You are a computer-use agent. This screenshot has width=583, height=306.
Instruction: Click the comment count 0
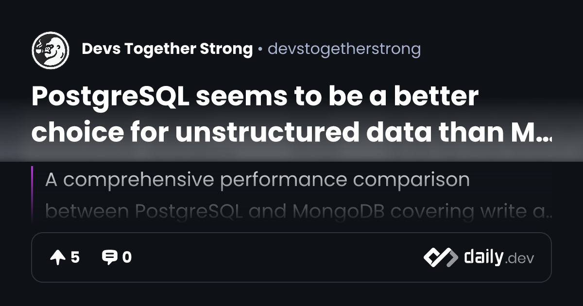(127, 257)
